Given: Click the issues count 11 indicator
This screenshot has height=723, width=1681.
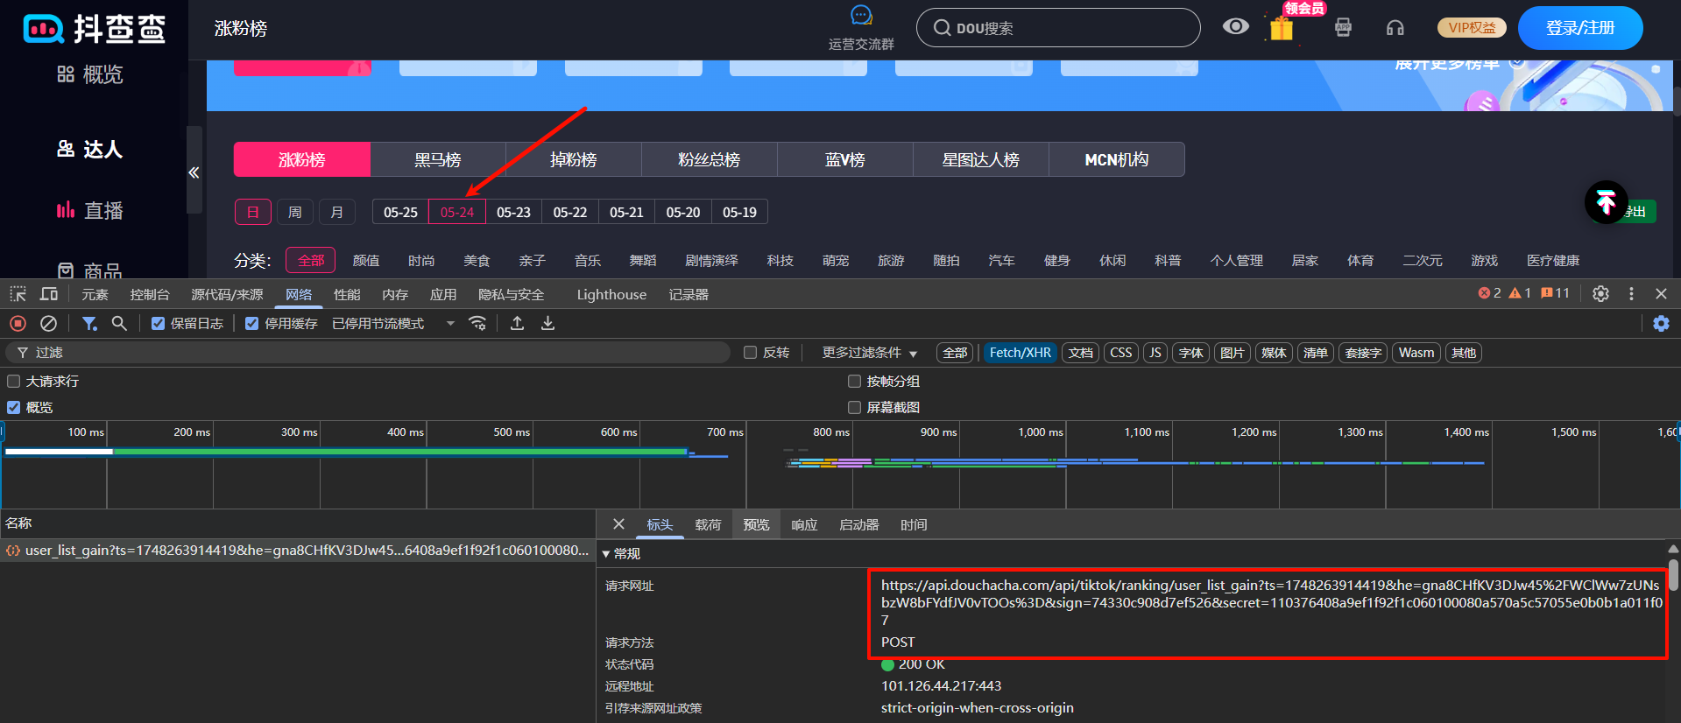Looking at the screenshot, I should (x=1555, y=293).
